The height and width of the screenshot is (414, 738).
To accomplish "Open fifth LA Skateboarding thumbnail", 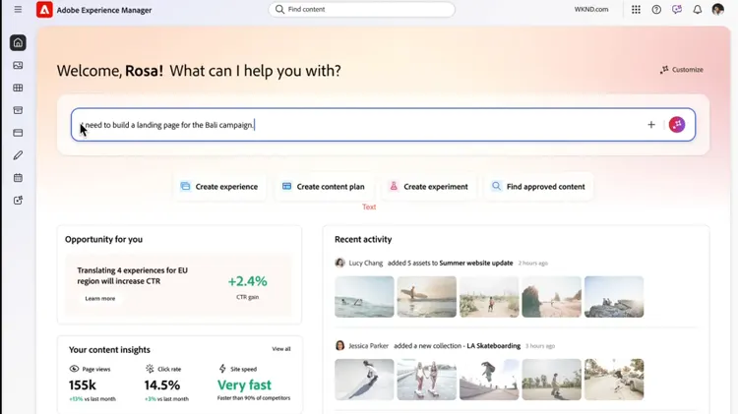I will tap(614, 380).
